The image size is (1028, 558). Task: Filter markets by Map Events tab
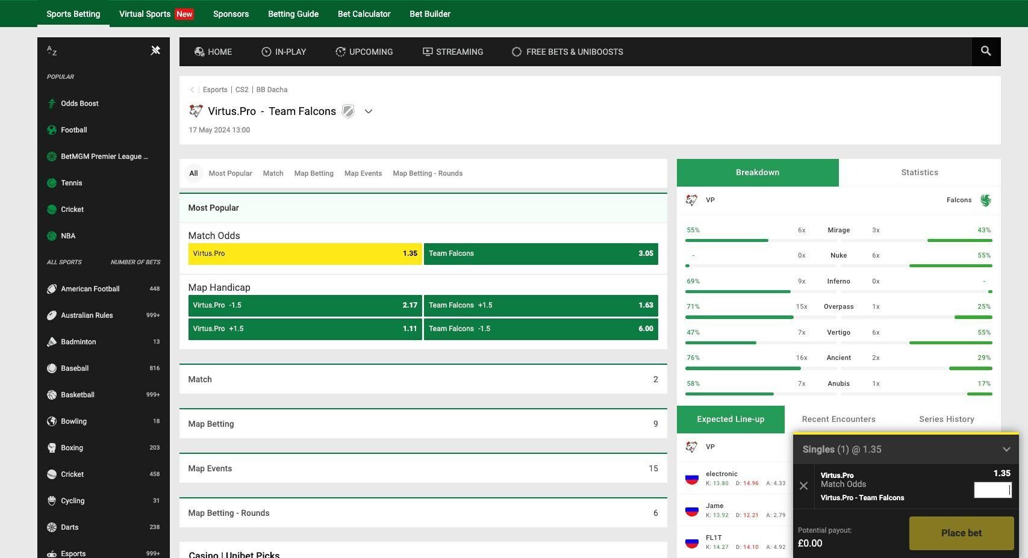point(363,173)
